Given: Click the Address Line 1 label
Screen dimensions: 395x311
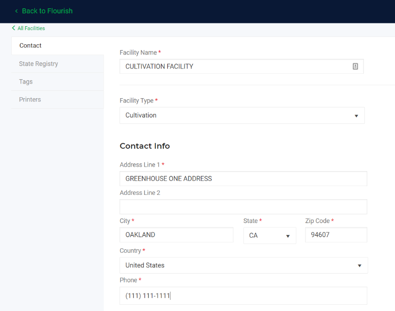Looking at the screenshot, I should (x=140, y=165).
